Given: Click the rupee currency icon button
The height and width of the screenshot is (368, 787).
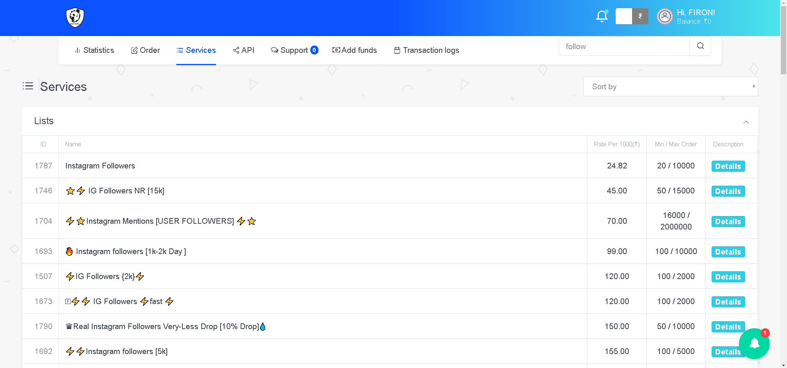Looking at the screenshot, I should tap(640, 16).
